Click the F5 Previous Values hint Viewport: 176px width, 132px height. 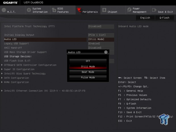coord(133,95)
